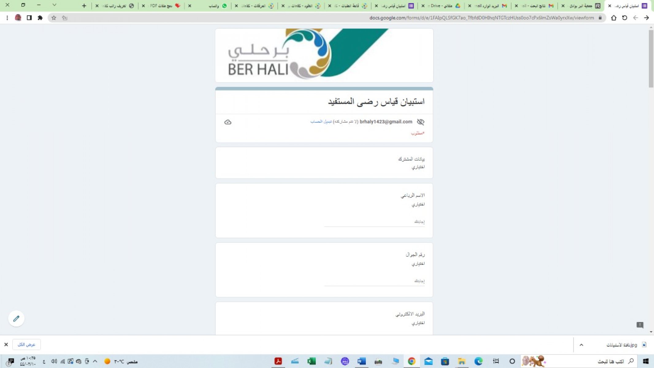Click the Ber Hali logo header image
This screenshot has height=368, width=654.
click(324, 55)
